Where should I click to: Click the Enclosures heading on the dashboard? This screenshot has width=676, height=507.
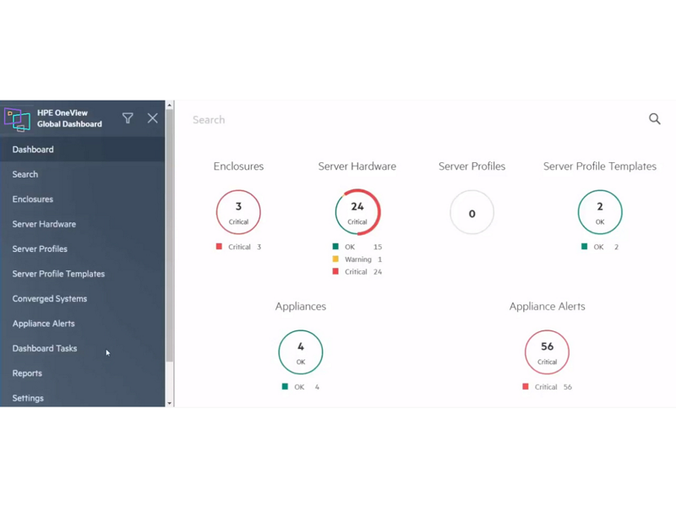[x=238, y=166]
